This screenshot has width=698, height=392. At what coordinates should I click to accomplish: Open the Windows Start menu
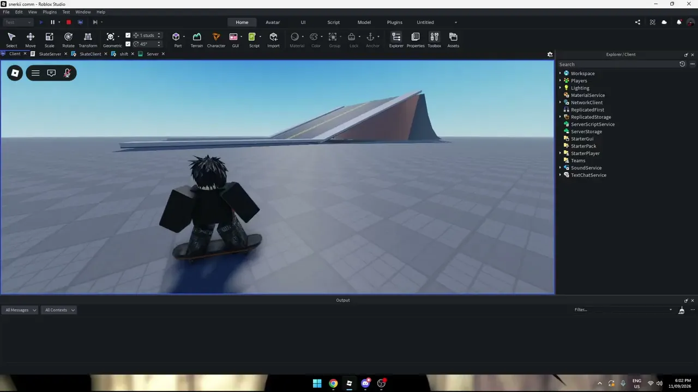pyautogui.click(x=317, y=383)
